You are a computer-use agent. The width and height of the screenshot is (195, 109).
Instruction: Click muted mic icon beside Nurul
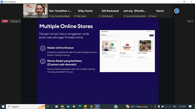point(149,16)
